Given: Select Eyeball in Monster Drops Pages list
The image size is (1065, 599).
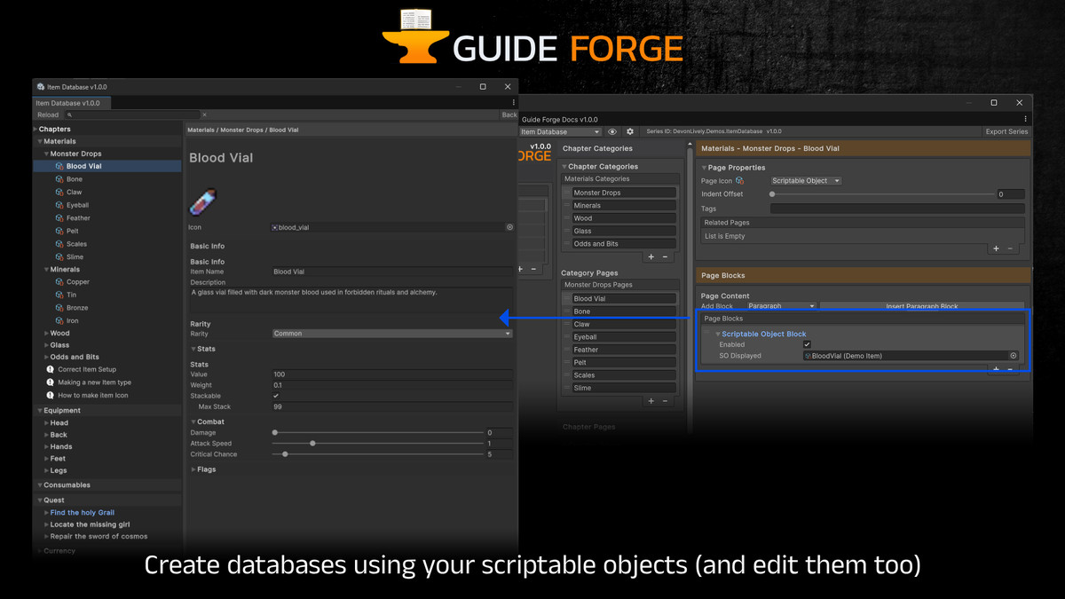Looking at the screenshot, I should click(624, 337).
